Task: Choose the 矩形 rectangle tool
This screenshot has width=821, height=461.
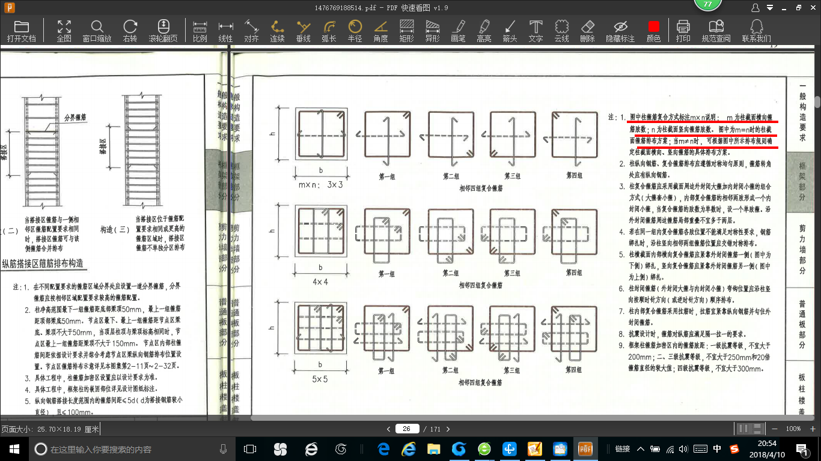Action: tap(406, 31)
